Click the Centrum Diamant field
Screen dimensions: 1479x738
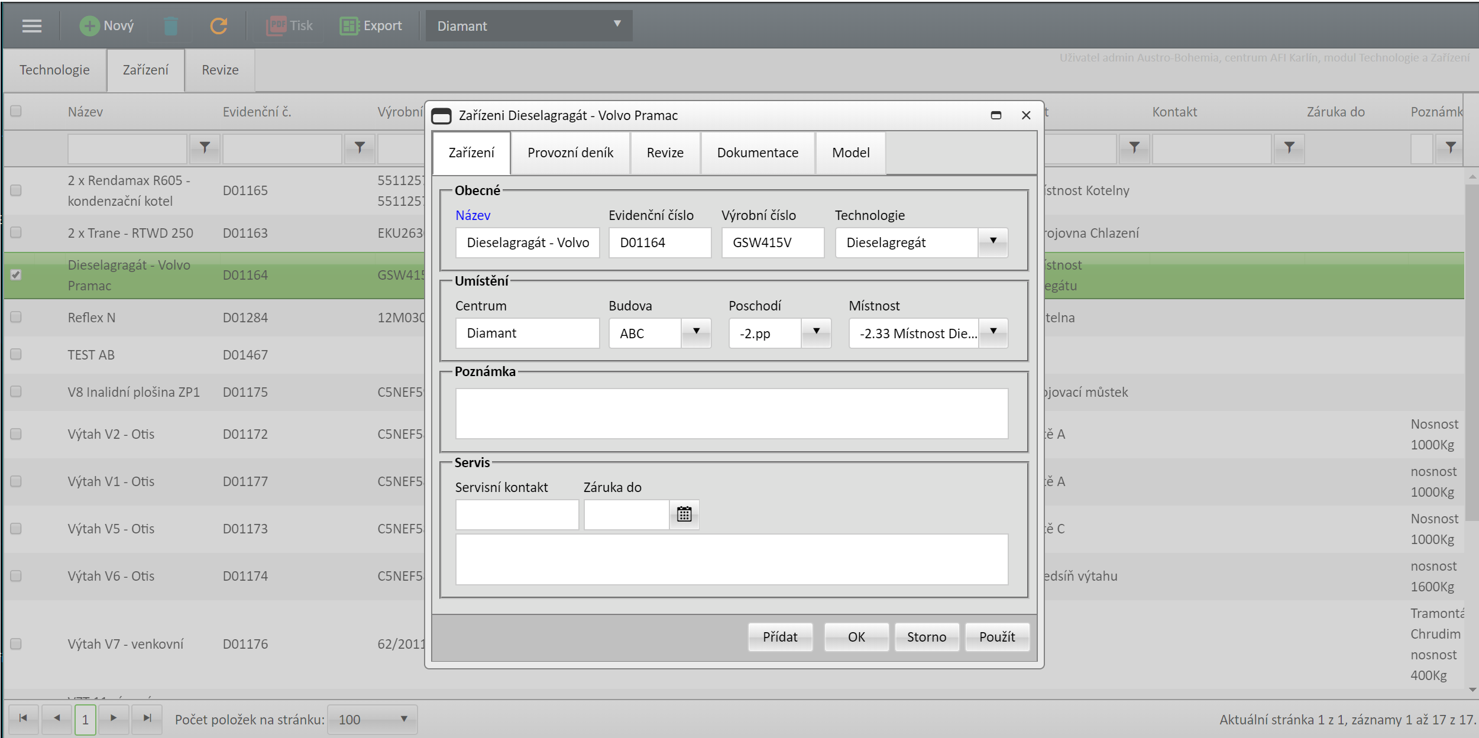click(x=527, y=333)
